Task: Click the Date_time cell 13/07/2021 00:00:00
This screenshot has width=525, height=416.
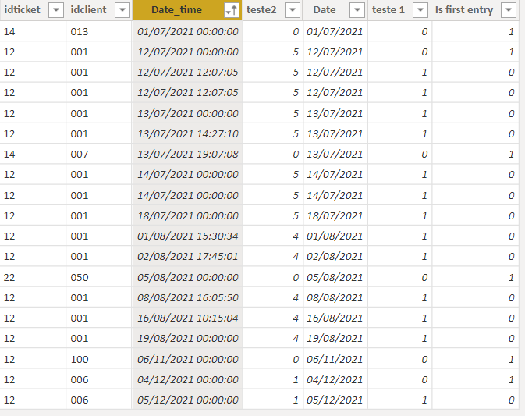Action: [x=188, y=113]
